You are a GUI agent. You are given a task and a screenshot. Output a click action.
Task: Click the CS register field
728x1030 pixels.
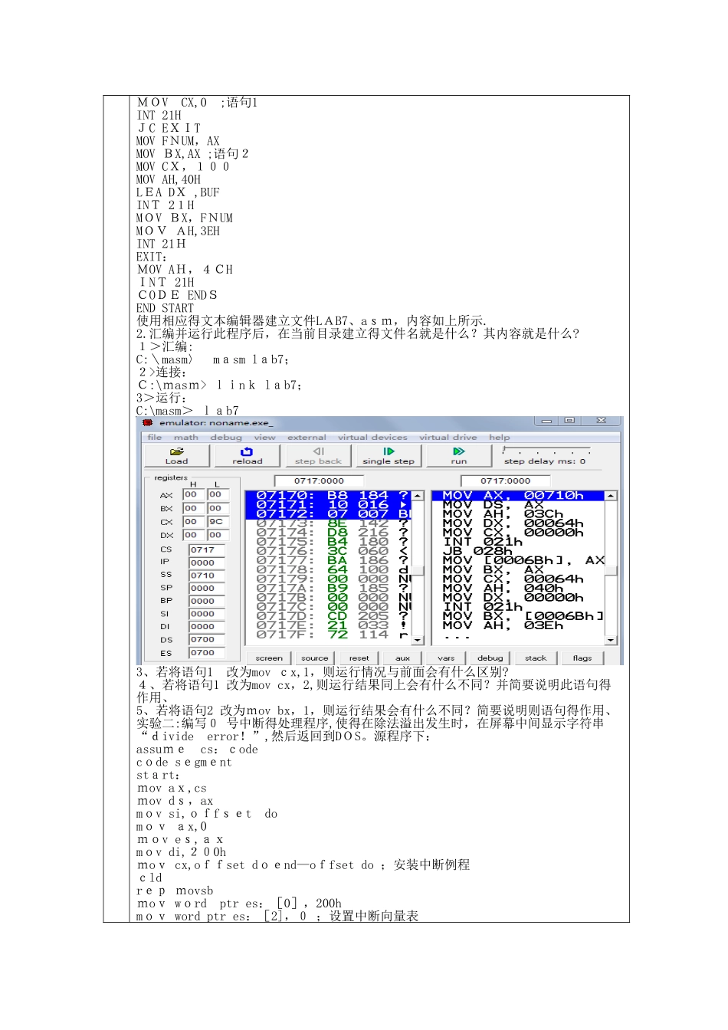point(207,549)
